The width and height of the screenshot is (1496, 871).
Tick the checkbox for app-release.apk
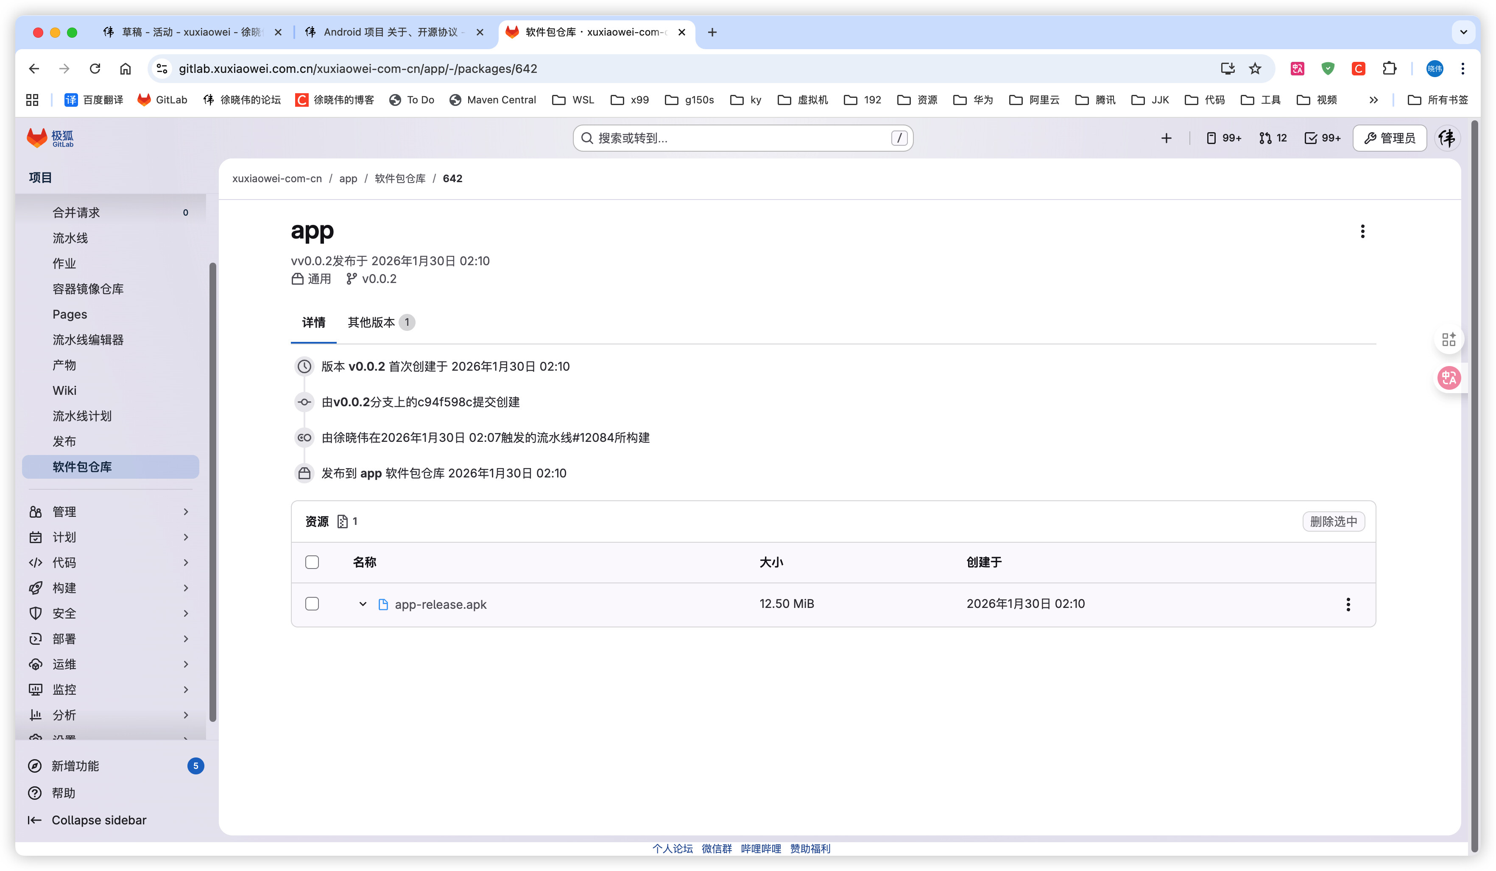point(312,604)
